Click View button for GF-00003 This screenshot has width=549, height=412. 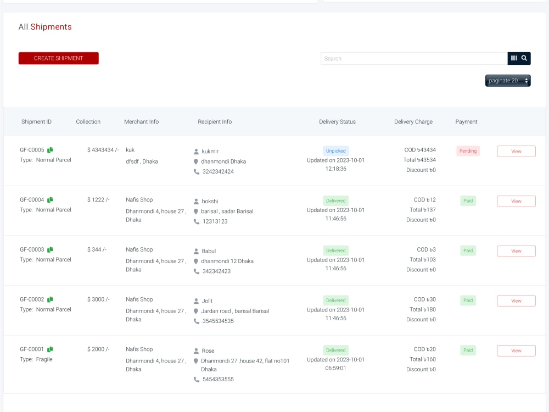pyautogui.click(x=516, y=251)
